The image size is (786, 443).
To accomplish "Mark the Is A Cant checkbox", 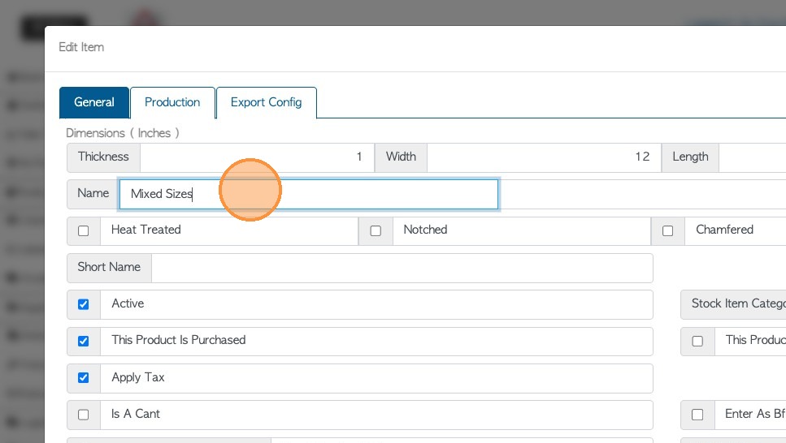I will tap(83, 415).
